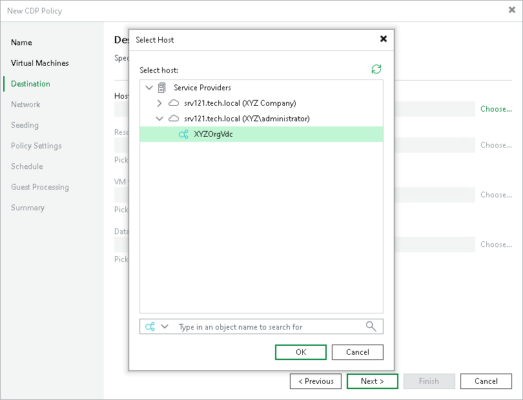Click the refresh icon to reload host list
This screenshot has width=523, height=400.
pyautogui.click(x=376, y=68)
